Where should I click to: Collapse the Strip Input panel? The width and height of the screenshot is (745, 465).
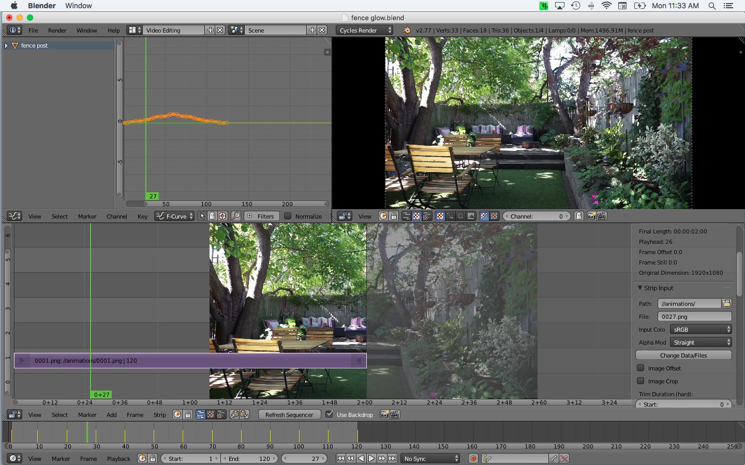[x=641, y=288]
